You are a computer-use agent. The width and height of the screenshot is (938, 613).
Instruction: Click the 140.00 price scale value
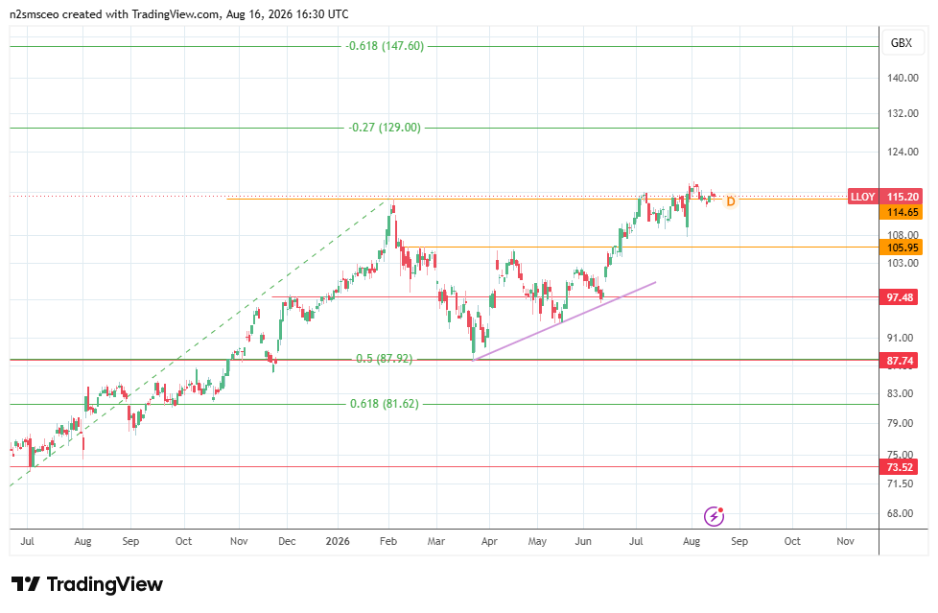pos(903,78)
